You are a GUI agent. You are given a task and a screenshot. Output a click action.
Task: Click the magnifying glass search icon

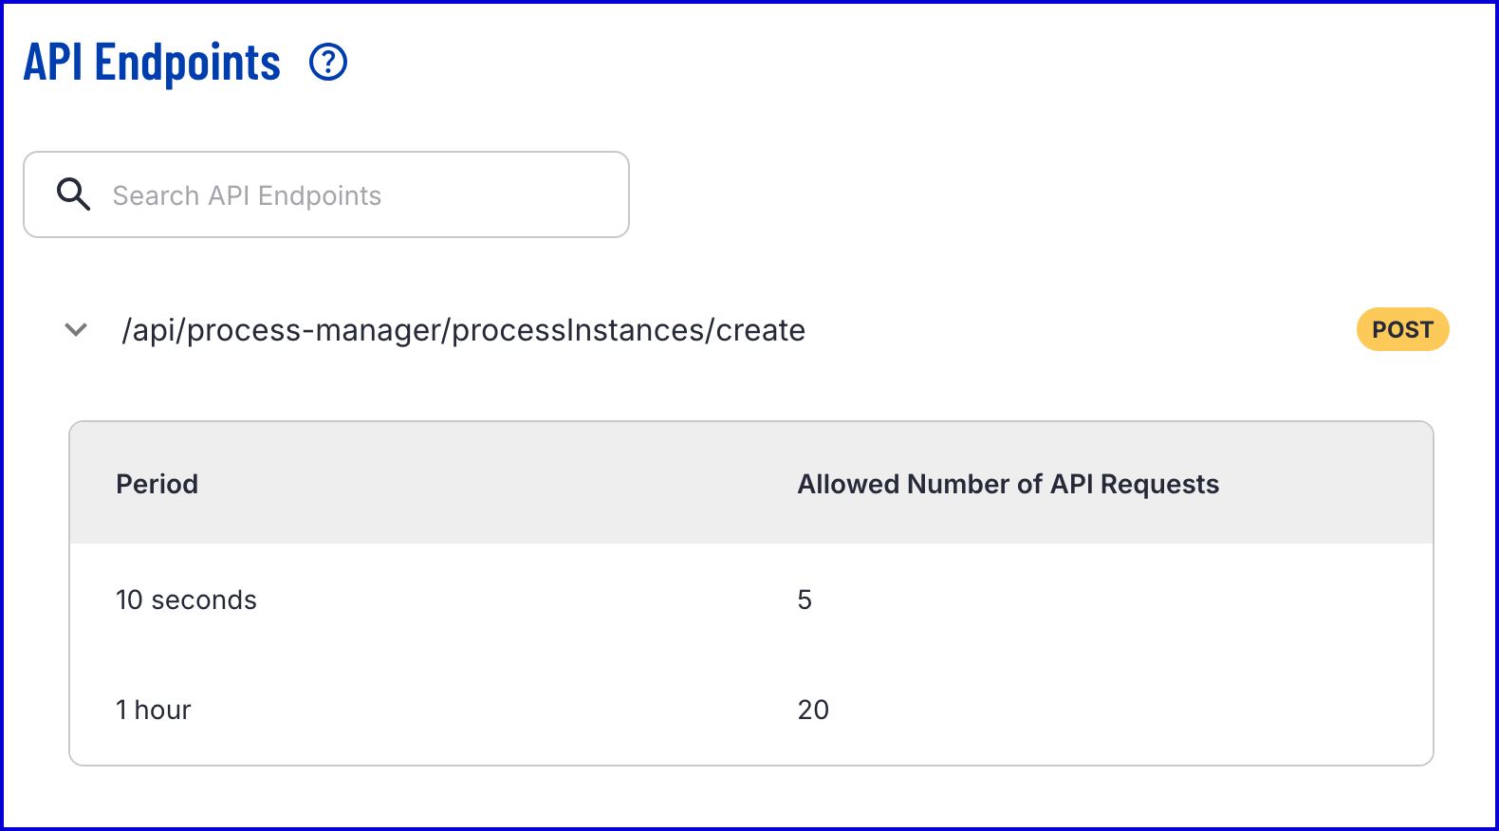(73, 194)
